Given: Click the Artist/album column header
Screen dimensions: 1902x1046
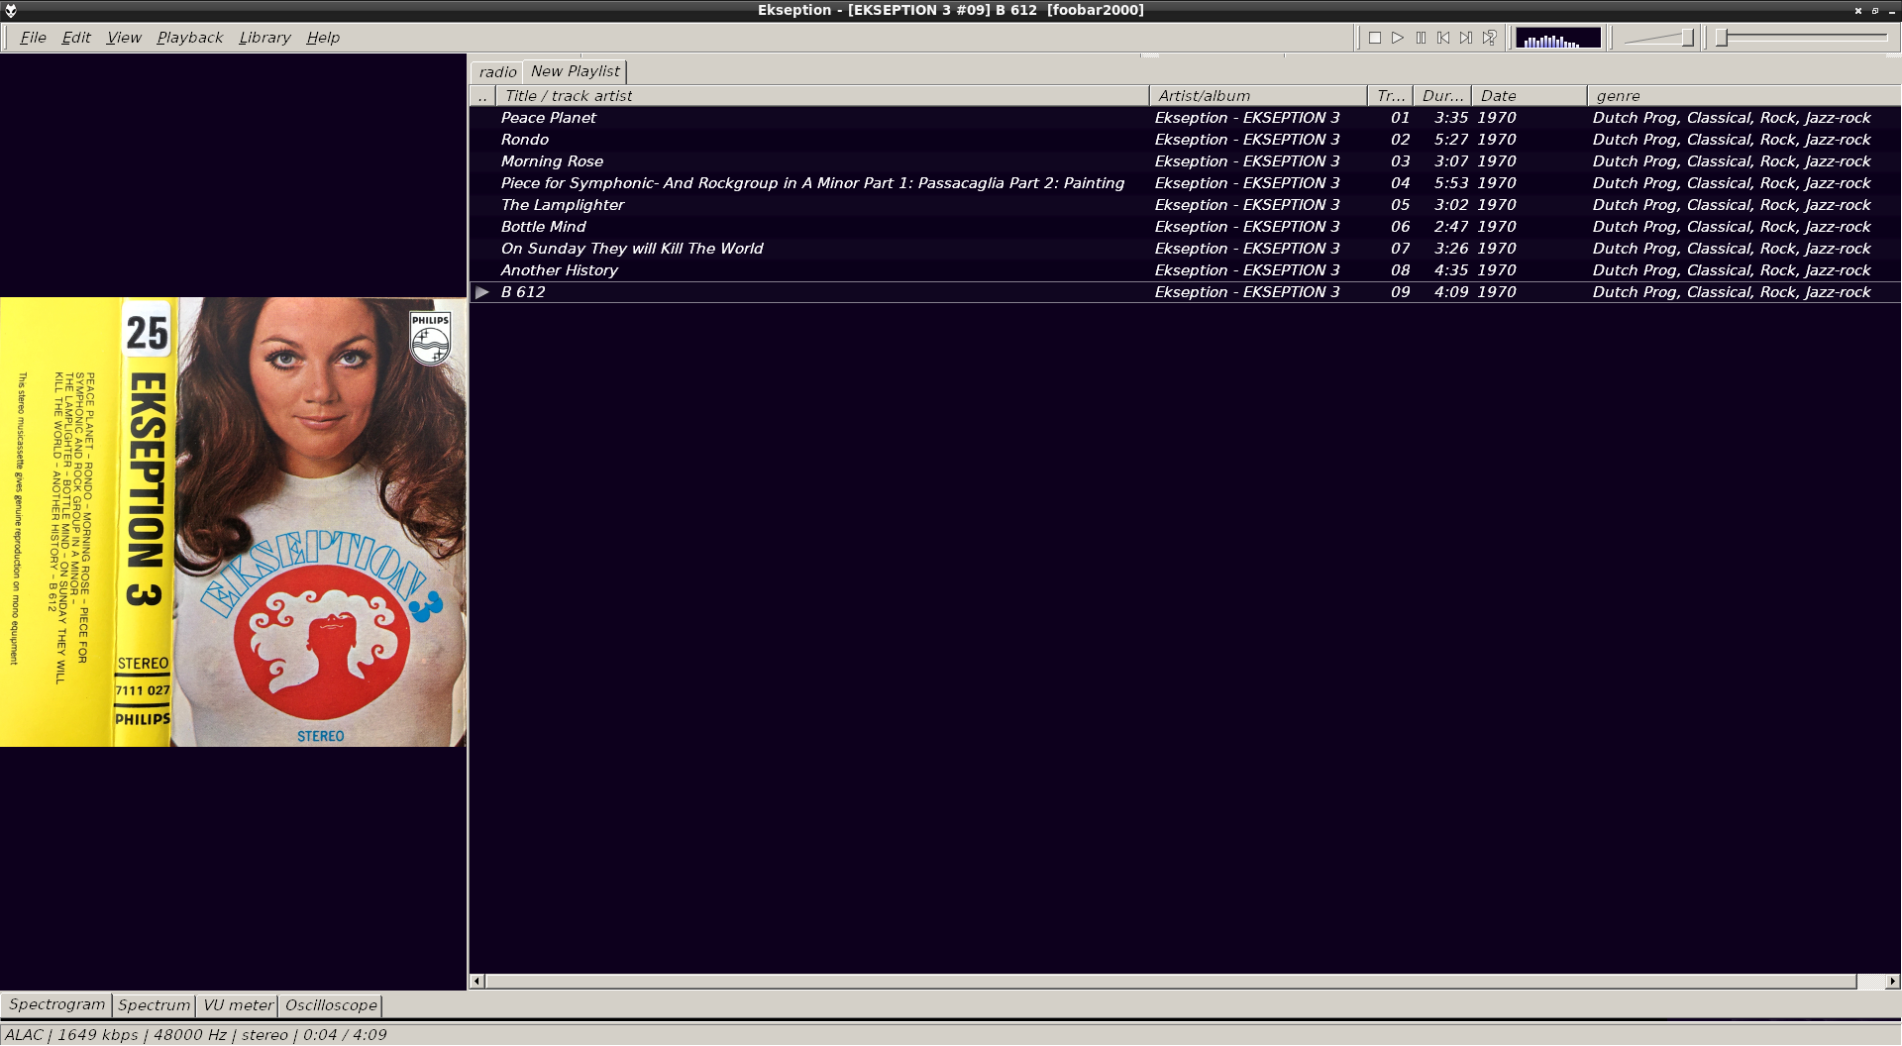Looking at the screenshot, I should [x=1258, y=96].
